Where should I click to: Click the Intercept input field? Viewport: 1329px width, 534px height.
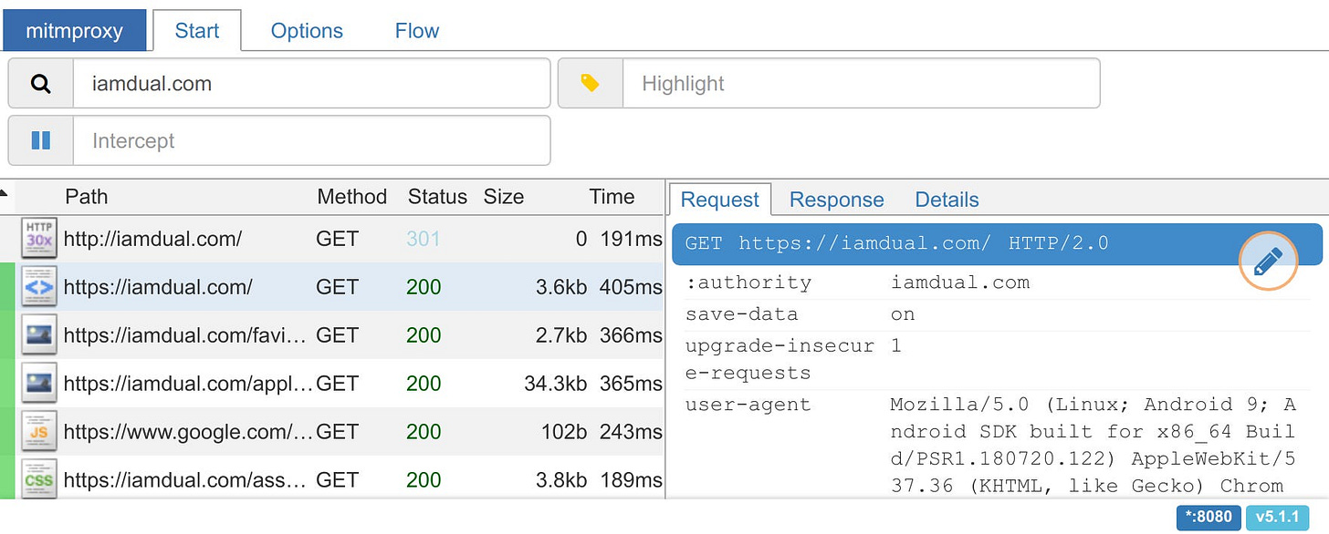point(311,140)
